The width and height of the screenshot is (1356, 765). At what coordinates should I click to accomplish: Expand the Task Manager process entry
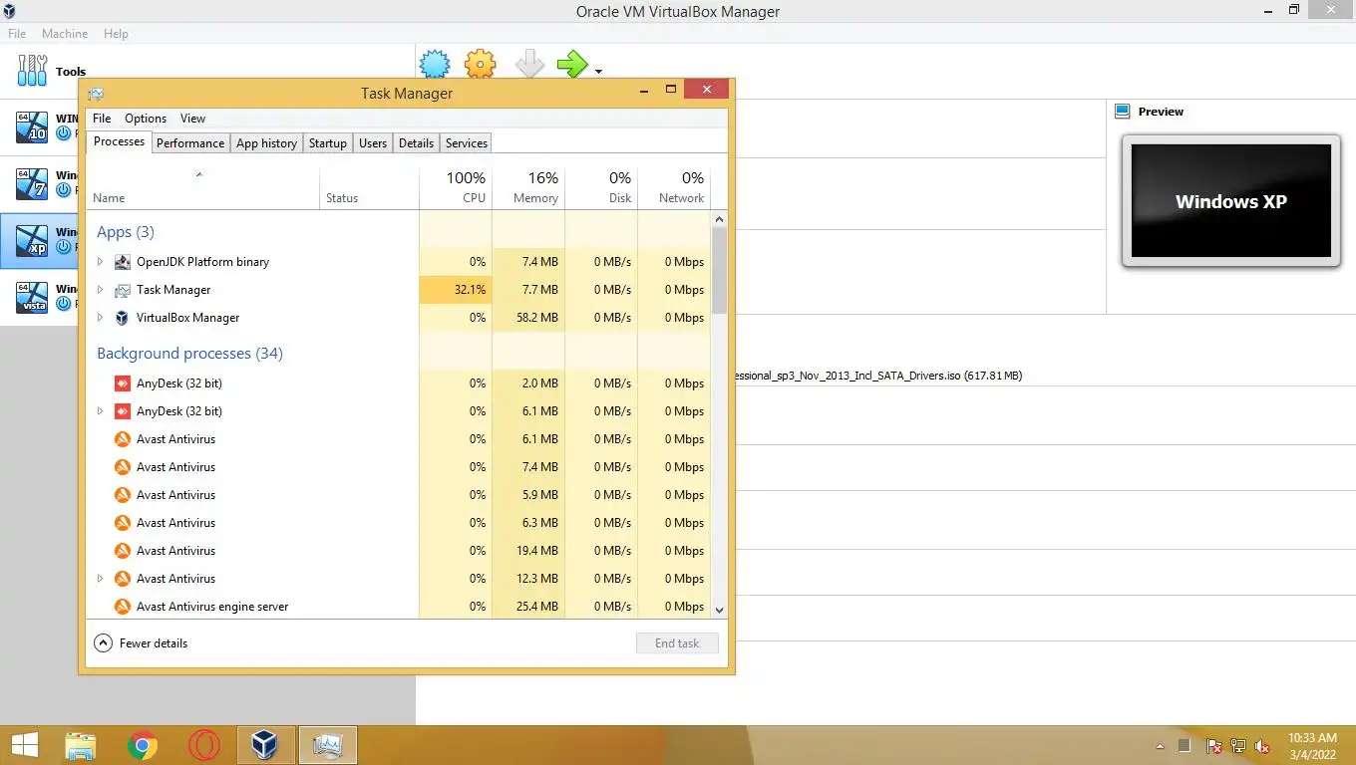pos(100,290)
